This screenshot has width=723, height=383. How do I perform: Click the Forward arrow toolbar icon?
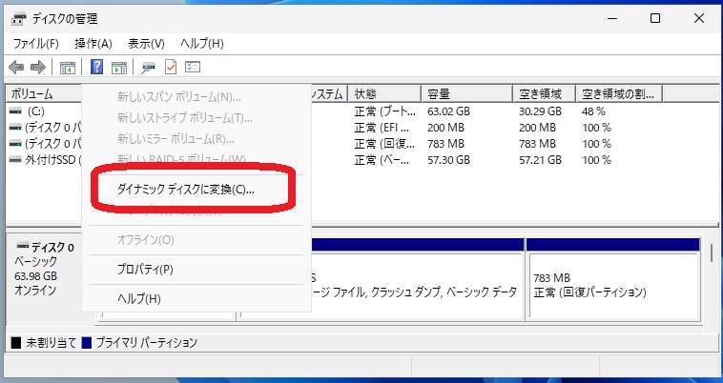tap(38, 68)
